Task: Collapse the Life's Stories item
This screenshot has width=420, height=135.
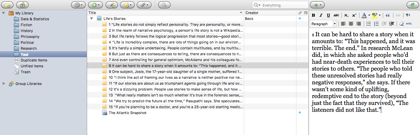Action: (x=91, y=19)
